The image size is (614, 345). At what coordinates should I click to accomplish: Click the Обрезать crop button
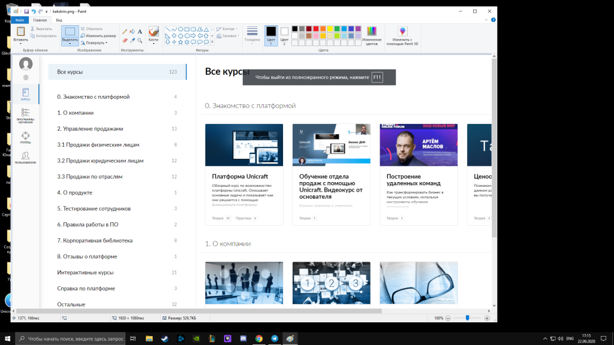tap(91, 29)
